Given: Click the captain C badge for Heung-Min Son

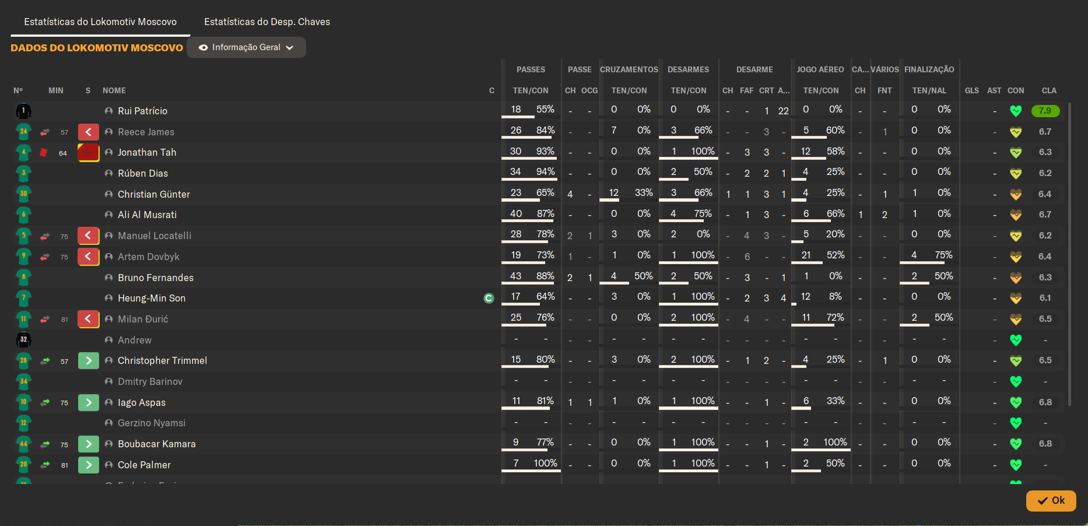Looking at the screenshot, I should pyautogui.click(x=489, y=299).
